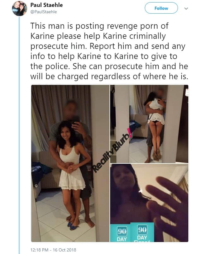Open the 12:18 PM - 16 Oct 2018 timestamp
This screenshot has width=200, height=254.
pos(53,250)
